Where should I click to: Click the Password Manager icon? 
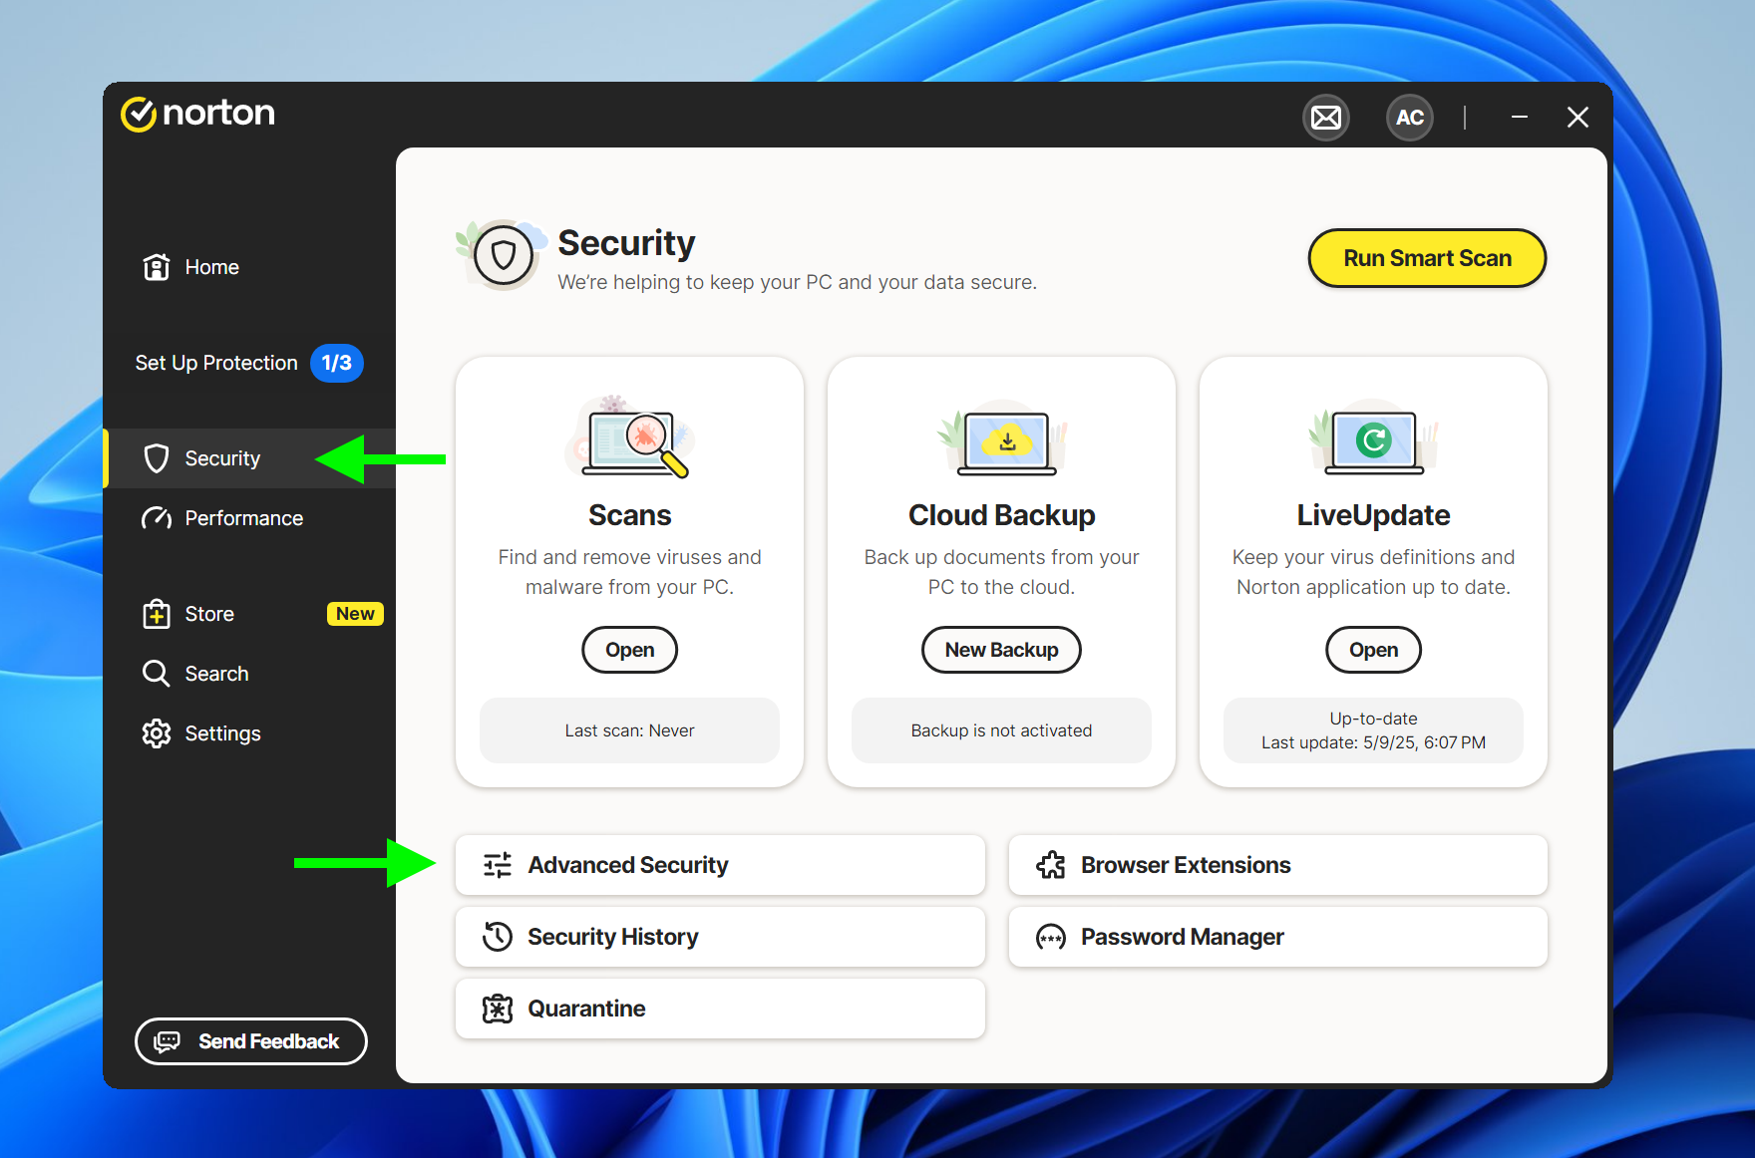[x=1051, y=937]
